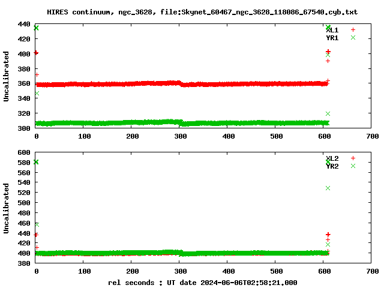Click the bottom plot's x-axis 300 tick label
This screenshot has width=384, height=288.
181,271
